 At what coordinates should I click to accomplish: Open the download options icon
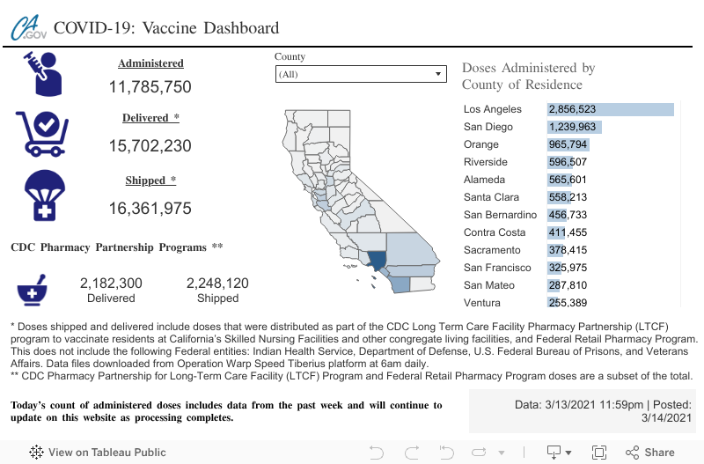point(554,453)
